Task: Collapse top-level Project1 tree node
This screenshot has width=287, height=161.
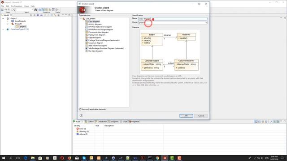Action: tap(3, 18)
